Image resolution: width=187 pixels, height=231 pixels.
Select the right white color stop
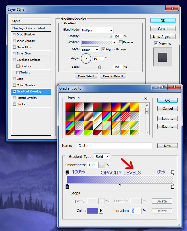[x=173, y=186]
